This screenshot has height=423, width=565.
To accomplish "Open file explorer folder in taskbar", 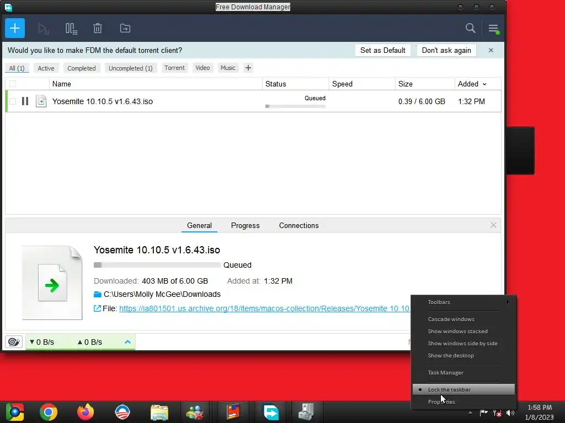I will pyautogui.click(x=159, y=412).
